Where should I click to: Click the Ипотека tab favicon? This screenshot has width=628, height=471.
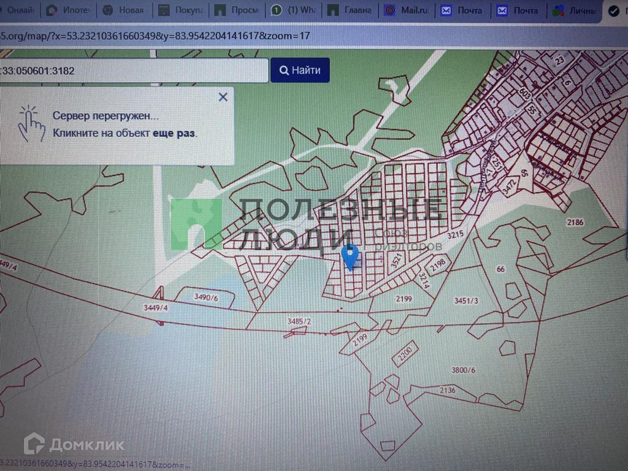point(52,10)
